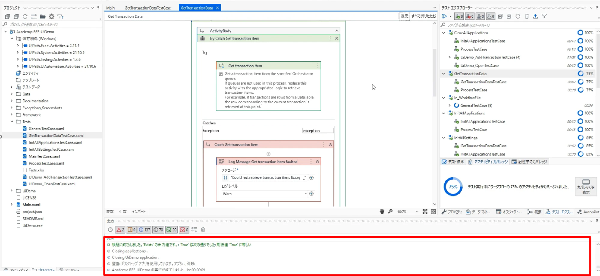Toggle passed verifications filter showing 20
Image resolution: width=600 pixels, height=276 pixels.
(x=172, y=230)
